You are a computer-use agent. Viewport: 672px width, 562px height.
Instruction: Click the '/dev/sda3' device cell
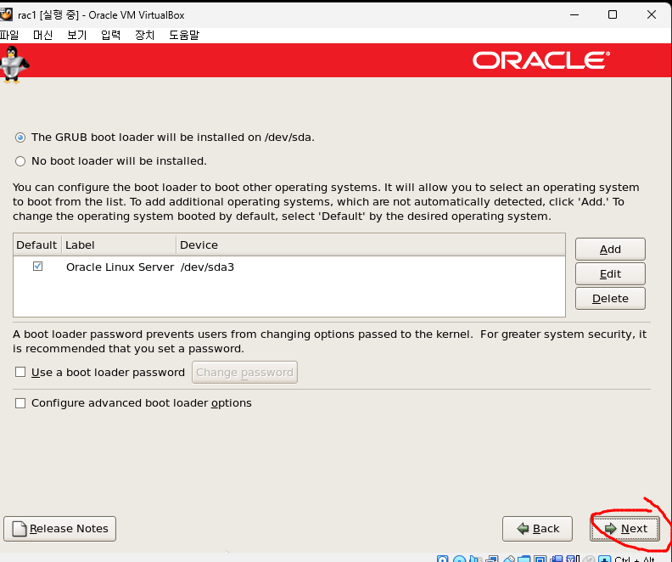[x=207, y=267]
